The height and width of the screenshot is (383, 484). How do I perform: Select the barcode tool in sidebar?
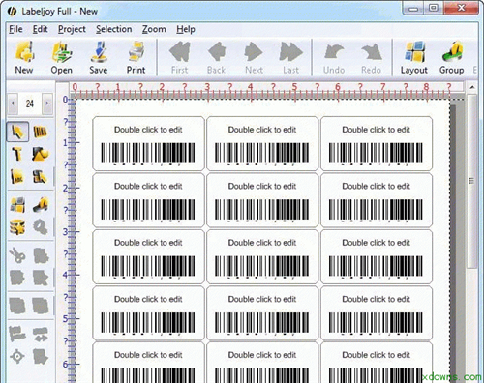click(x=41, y=132)
